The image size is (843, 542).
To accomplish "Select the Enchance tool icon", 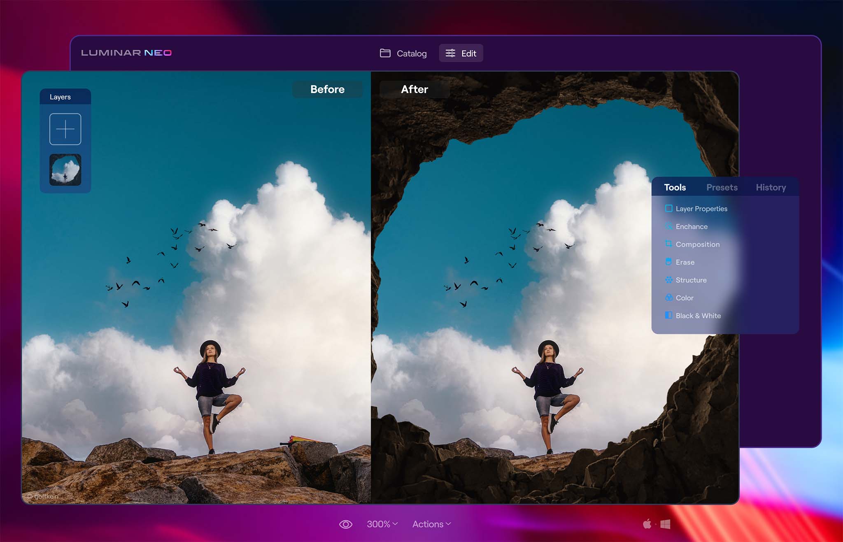I will (x=669, y=226).
